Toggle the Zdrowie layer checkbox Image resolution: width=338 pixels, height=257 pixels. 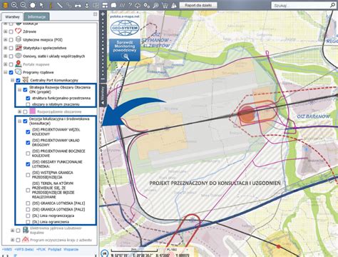coord(11,31)
